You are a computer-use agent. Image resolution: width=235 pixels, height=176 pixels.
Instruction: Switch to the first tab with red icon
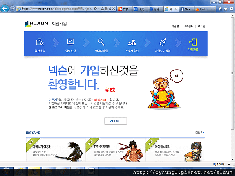[125, 9]
